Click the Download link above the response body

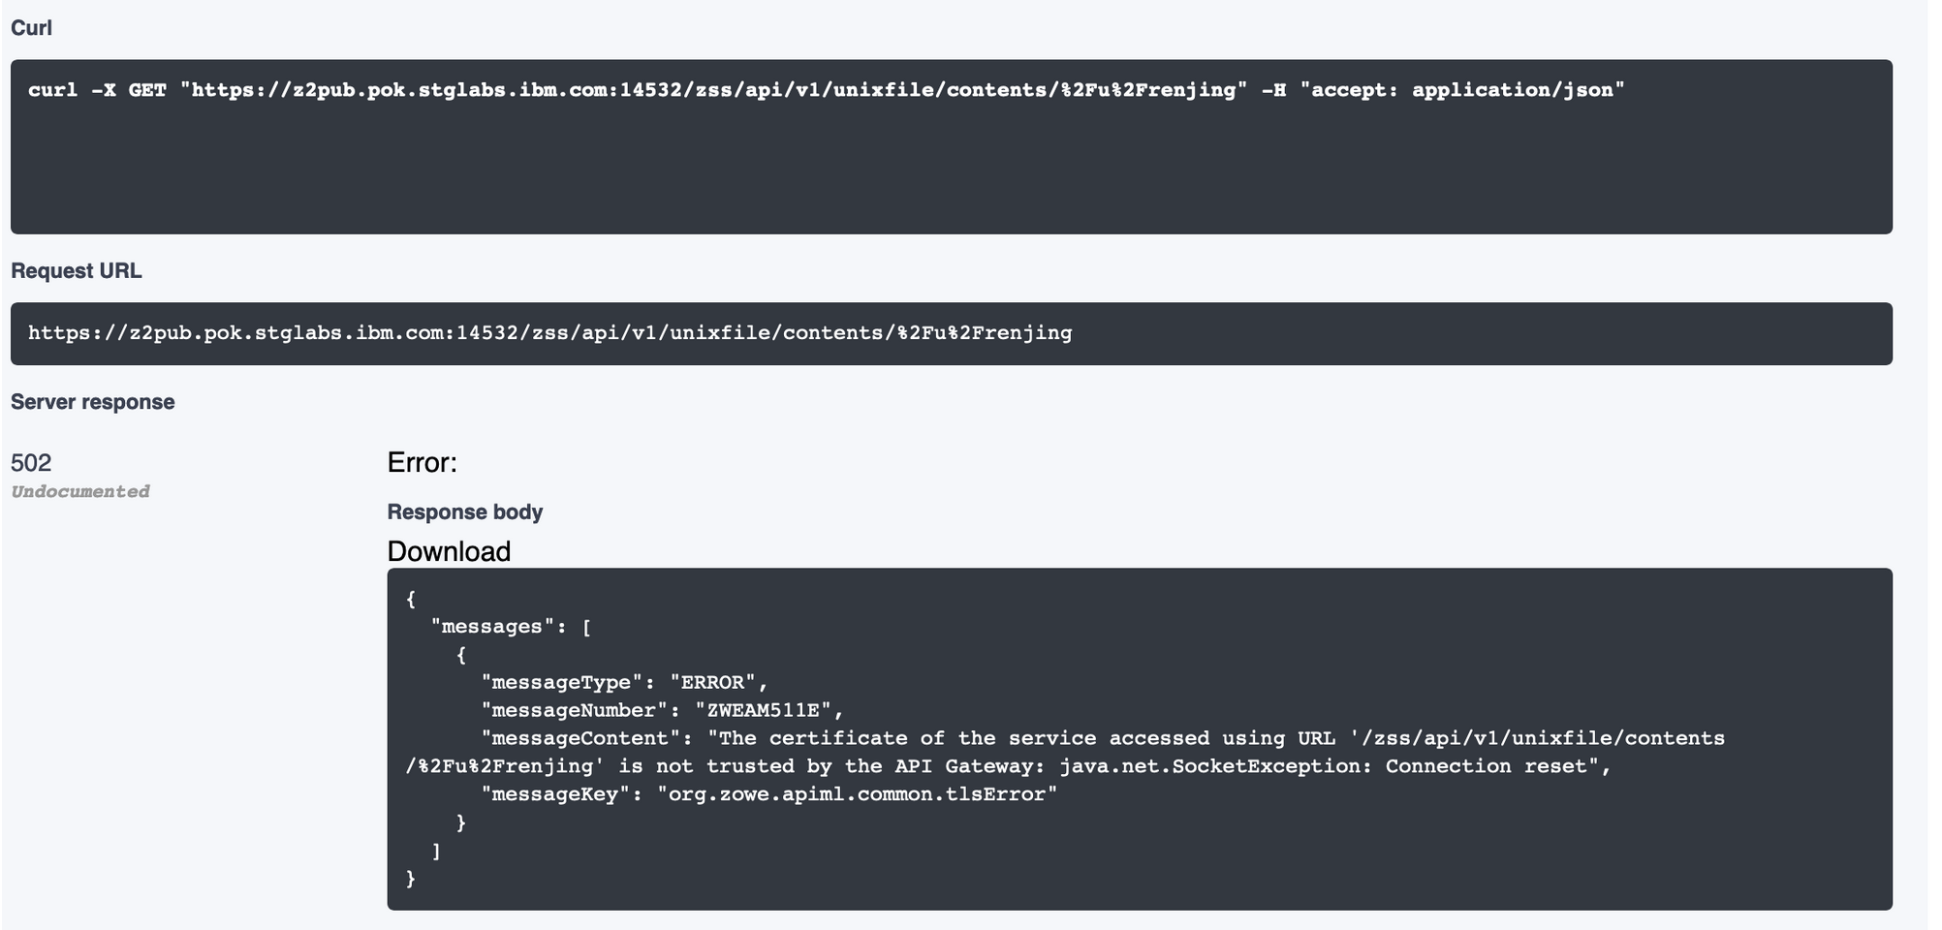447,551
